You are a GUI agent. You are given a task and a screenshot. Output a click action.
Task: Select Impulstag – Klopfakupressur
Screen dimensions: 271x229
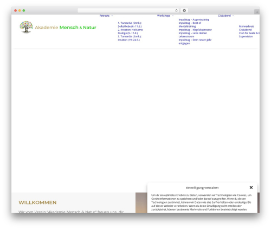click(x=195, y=30)
